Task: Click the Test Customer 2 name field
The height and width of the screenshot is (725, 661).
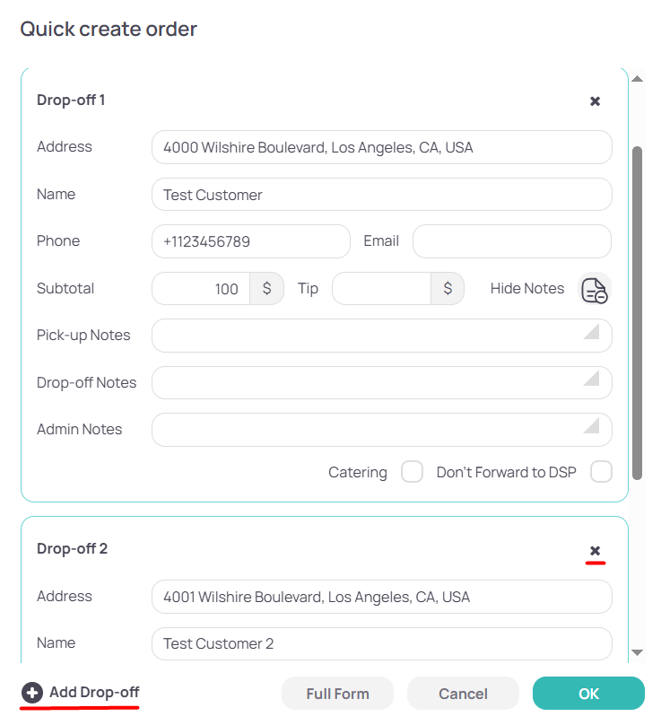Action: pos(382,643)
